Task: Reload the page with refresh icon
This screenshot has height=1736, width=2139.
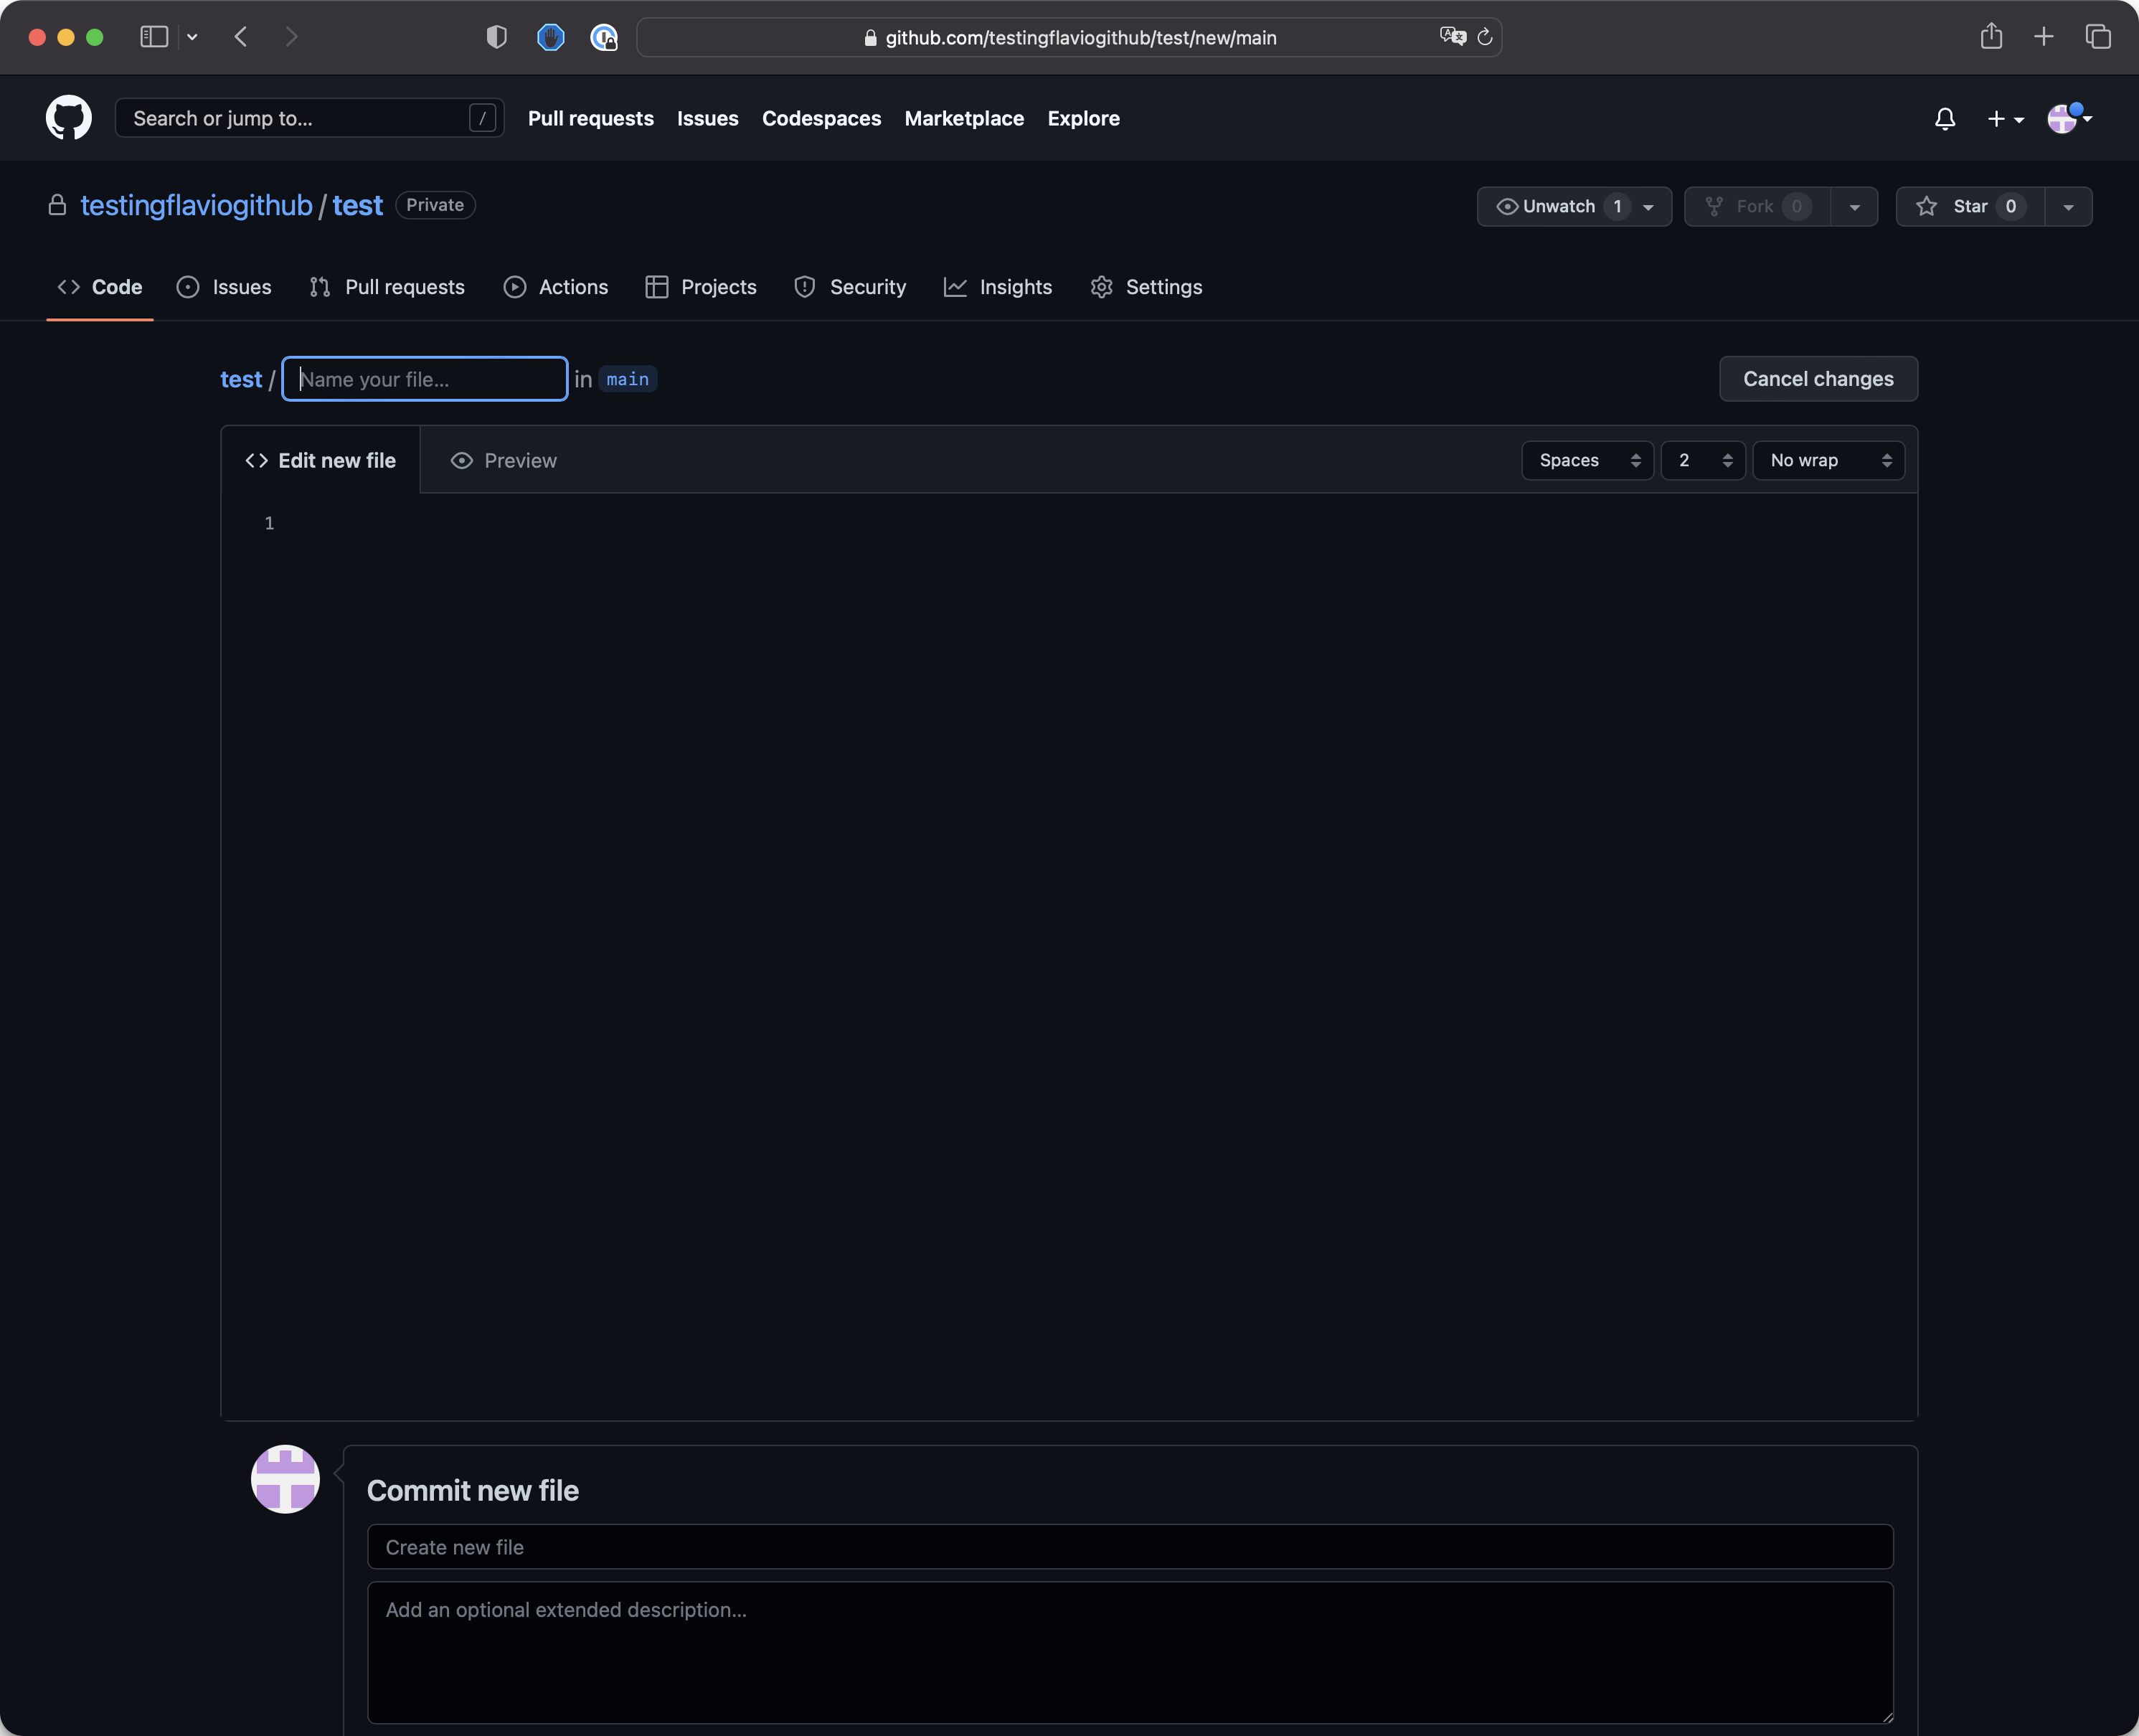Action: pos(1485,37)
